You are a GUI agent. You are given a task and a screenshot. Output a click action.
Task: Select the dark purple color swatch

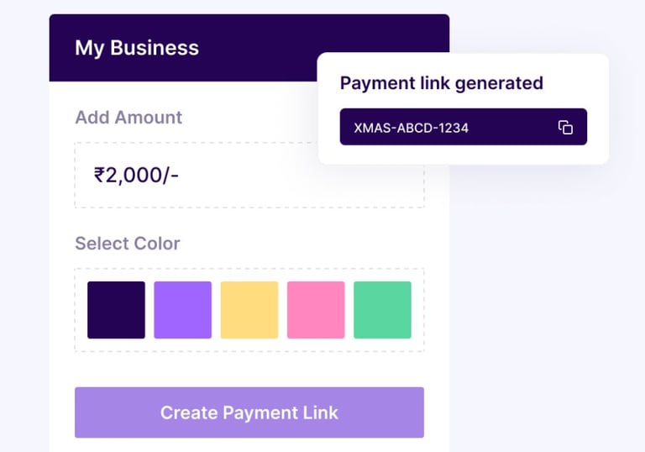point(116,310)
